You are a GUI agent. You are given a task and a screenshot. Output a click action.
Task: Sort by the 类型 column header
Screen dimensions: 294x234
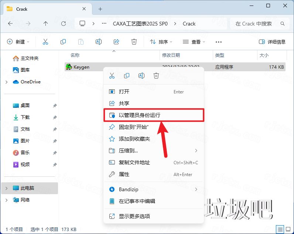[219, 55]
